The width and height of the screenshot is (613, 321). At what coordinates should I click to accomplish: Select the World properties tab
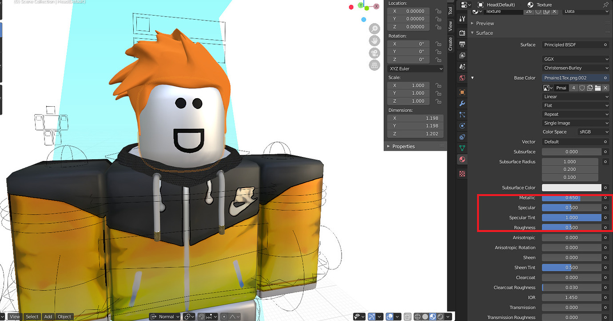click(462, 78)
